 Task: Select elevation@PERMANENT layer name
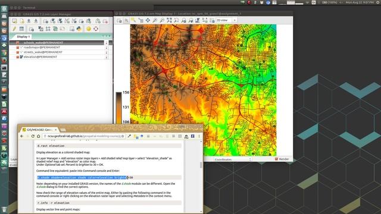[40, 57]
